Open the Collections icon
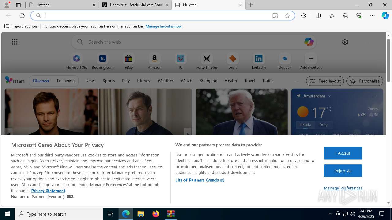Viewport: 392px width, 220px height. click(x=345, y=16)
